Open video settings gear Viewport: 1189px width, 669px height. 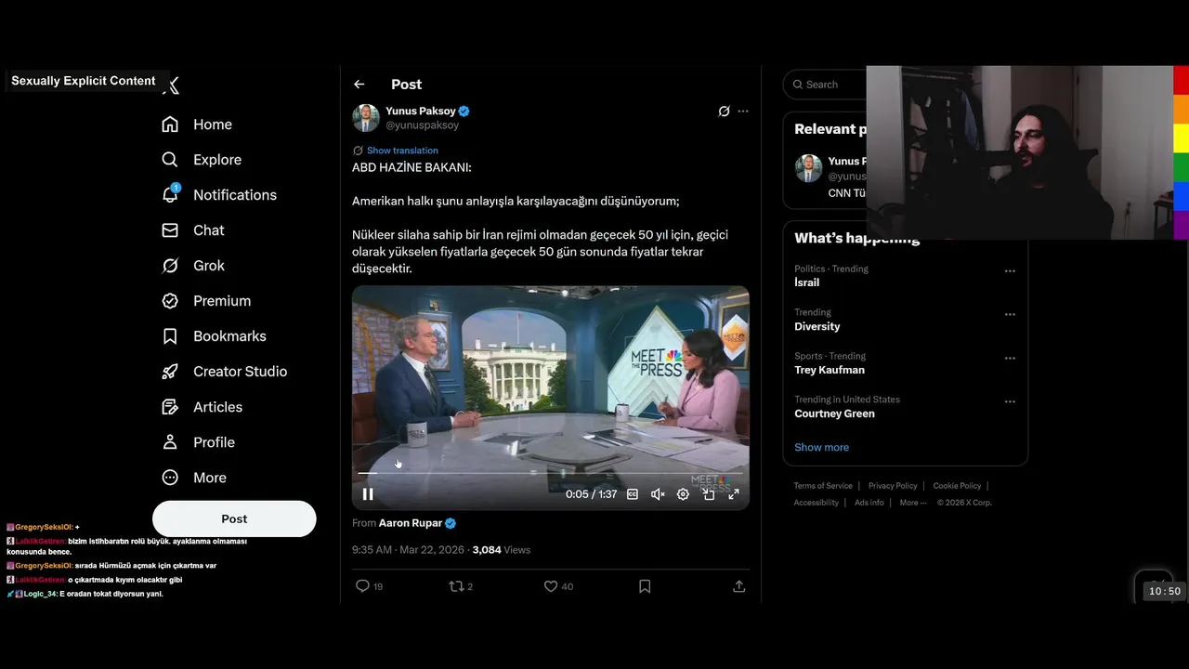pyautogui.click(x=683, y=494)
